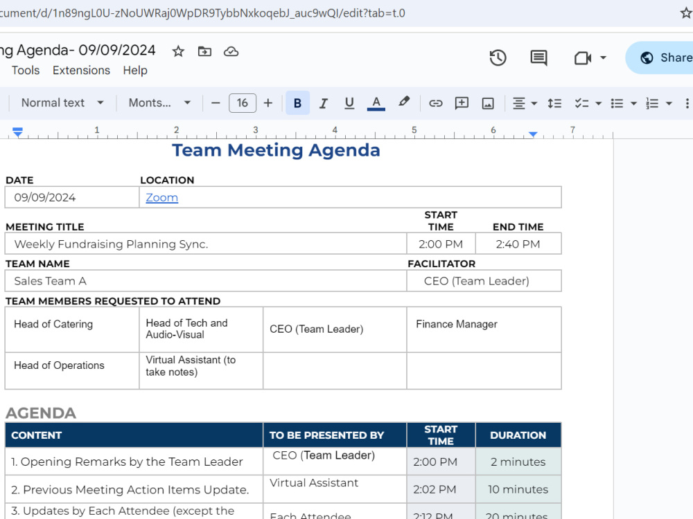Click the Head of Catering cell
693x519 pixels.
tap(72, 329)
